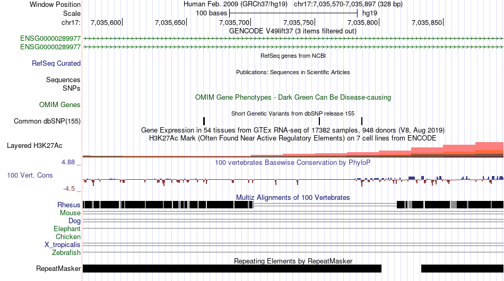Open the OMIM Genes track label

[60, 104]
